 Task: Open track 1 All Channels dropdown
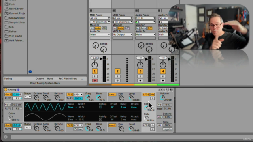click(100, 22)
